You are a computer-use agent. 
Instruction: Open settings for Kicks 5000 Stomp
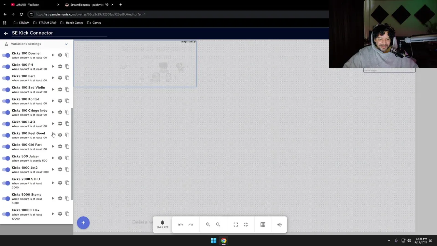click(60, 198)
